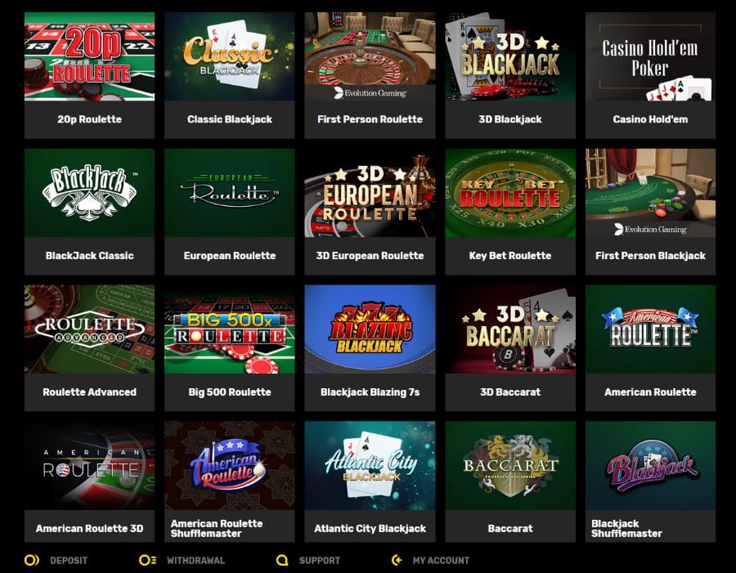Select the 3D Blackjack game tile
This screenshot has height=573, width=736.
coord(510,56)
